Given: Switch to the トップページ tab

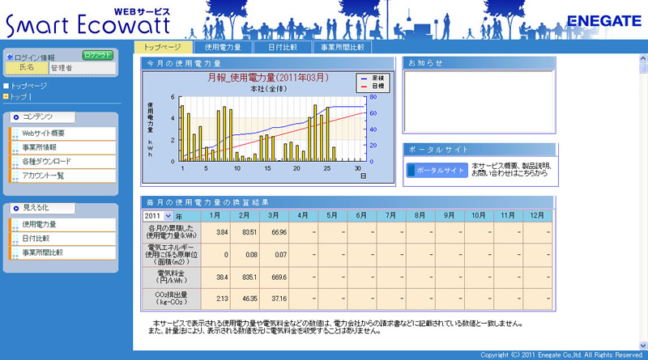Looking at the screenshot, I should point(163,47).
